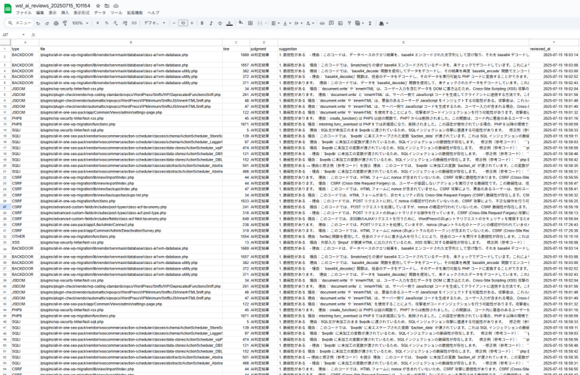Open the text wrapping dropdown
This screenshot has width=580, height=375.
(x=298, y=23)
